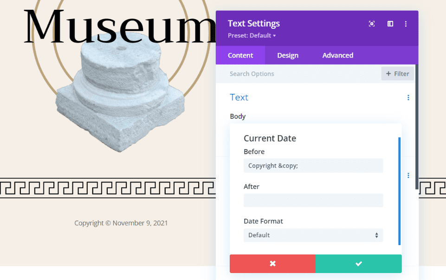Click the Before field containing Copyright text

(x=313, y=166)
